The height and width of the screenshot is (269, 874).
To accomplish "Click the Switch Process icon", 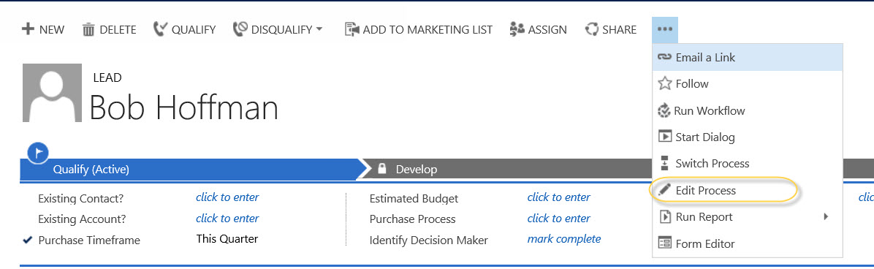I will (664, 164).
